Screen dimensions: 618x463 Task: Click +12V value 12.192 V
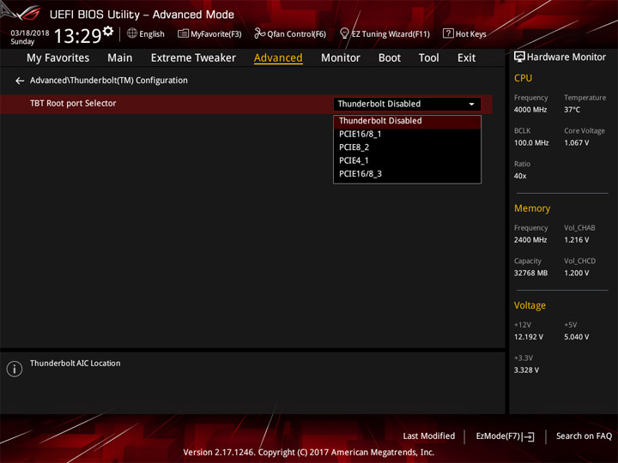point(529,337)
